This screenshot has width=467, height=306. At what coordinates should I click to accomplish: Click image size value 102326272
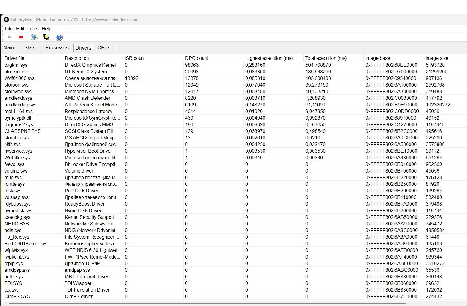tap(438, 105)
